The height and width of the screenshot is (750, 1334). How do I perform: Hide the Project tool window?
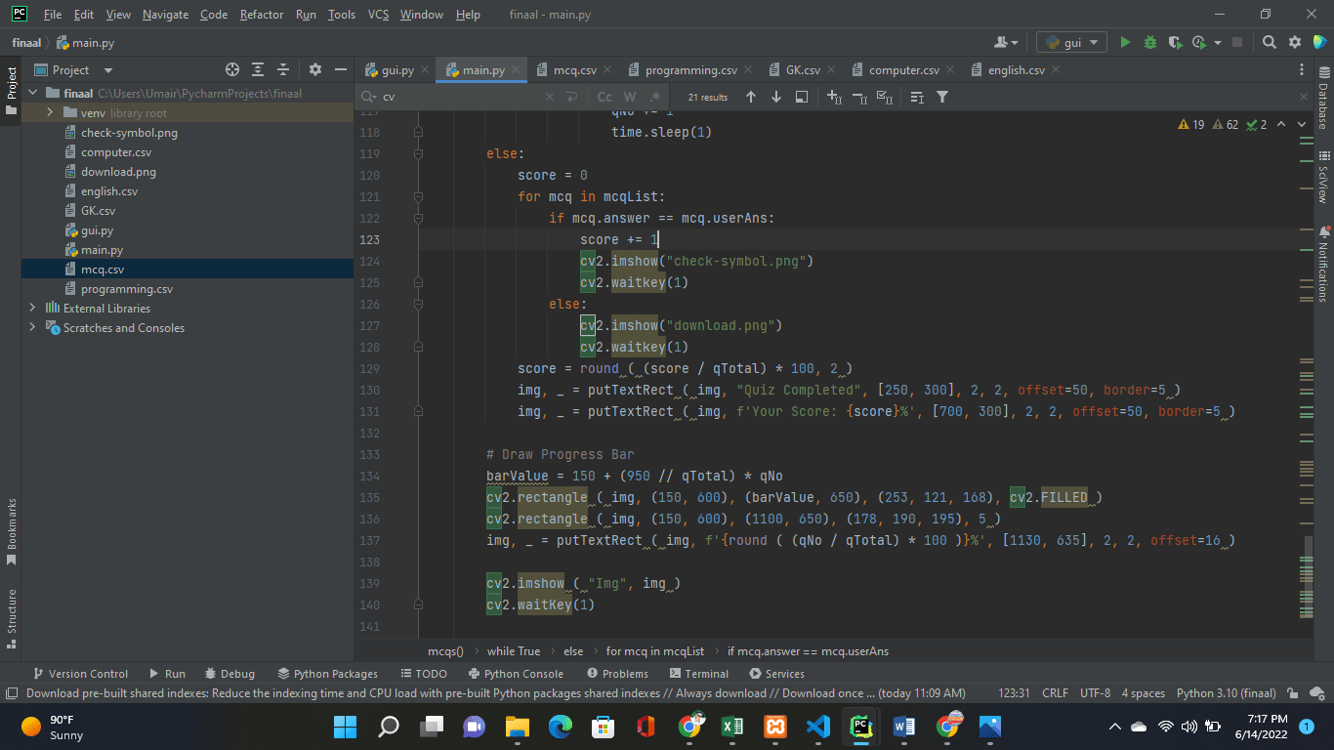point(340,69)
